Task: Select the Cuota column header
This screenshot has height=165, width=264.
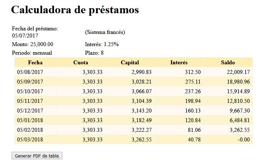Action: tap(81, 62)
